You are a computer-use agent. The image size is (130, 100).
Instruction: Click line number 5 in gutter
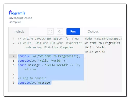14,61
